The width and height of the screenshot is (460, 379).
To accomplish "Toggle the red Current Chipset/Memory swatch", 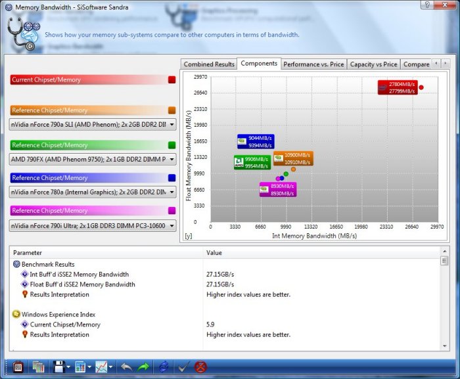I will (172, 79).
